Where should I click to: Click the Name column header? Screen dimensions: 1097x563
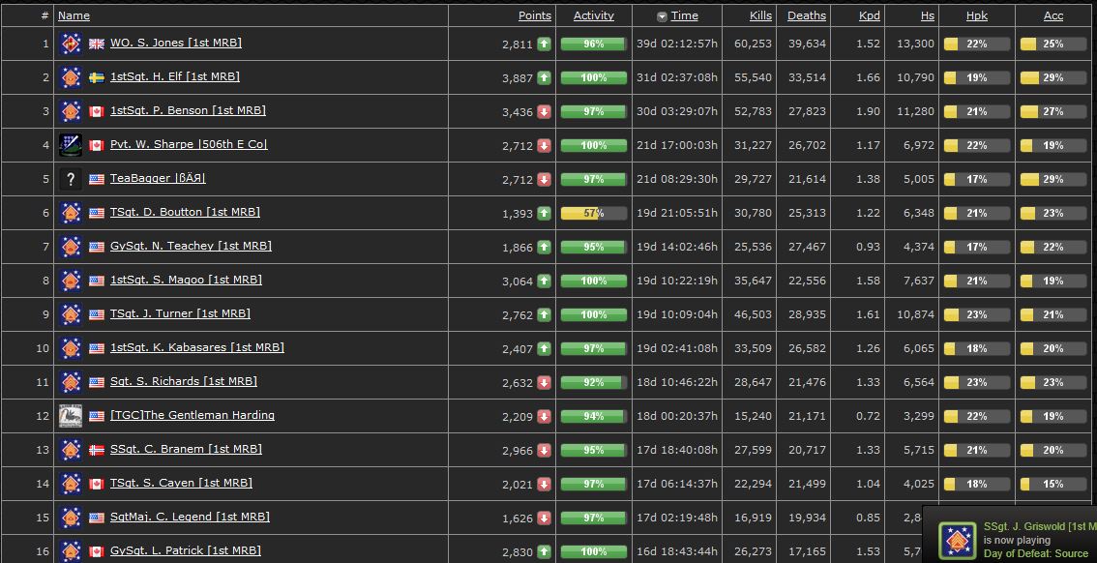pos(74,15)
